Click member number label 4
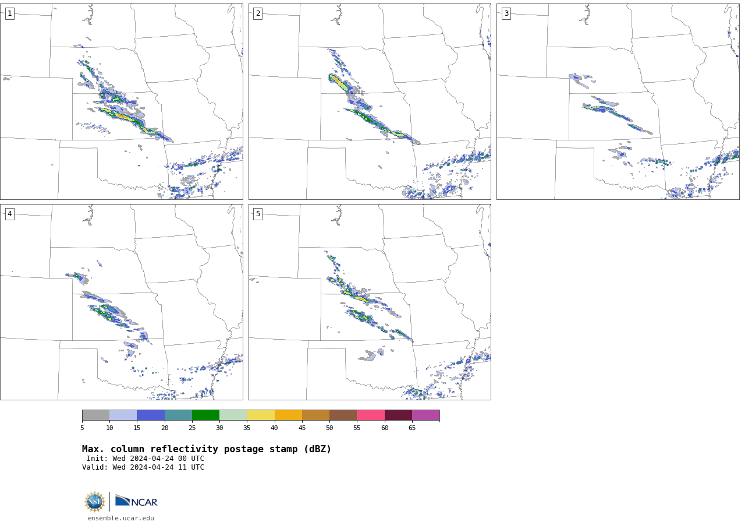 tap(9, 214)
